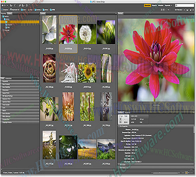Switch to the Folders tab
The height and width of the screenshot is (177, 196).
9,14
